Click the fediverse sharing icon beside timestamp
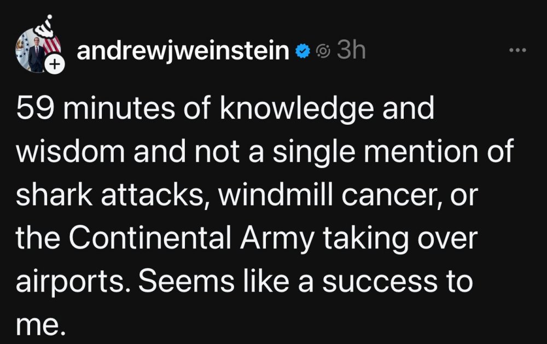Image resolution: width=547 pixels, height=344 pixels. click(324, 51)
